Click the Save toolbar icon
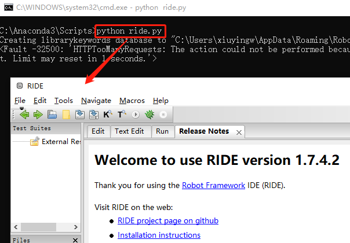Screen dimensions: 350x243 tap(80, 115)
